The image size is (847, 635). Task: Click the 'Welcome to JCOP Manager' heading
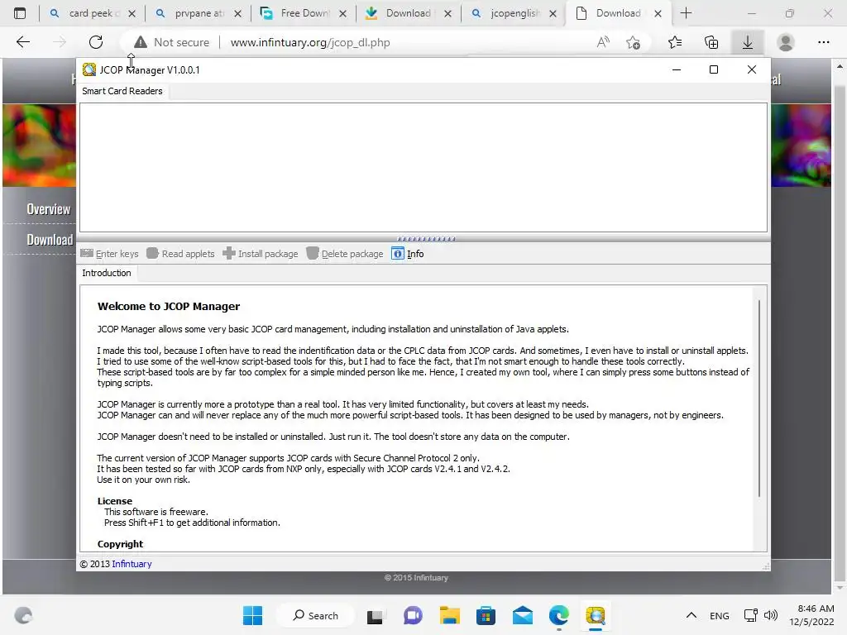(169, 307)
